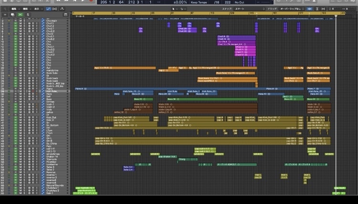
Task: Adjust the horizontal zoom slider
Action: (347, 9)
